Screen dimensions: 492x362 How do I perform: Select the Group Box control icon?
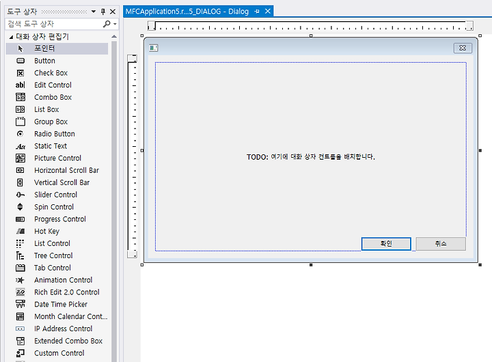pyautogui.click(x=20, y=122)
